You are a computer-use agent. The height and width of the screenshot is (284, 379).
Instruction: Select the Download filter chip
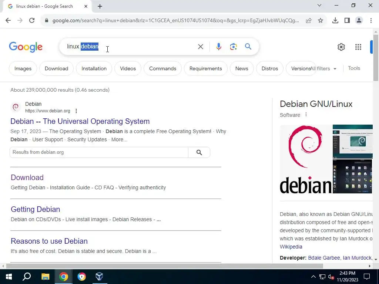click(56, 68)
